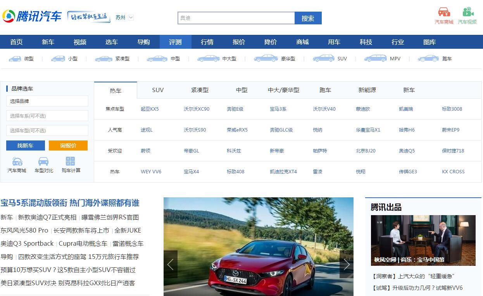Viewport: 483px width, 296px height.
Task: Switch to the 新能源 tab
Action: 367,90
